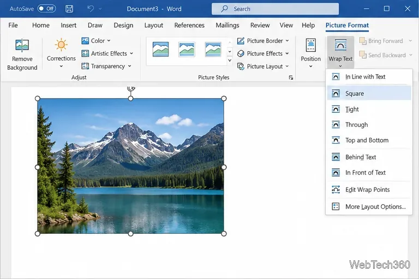Image resolution: width=419 pixels, height=279 pixels.
Task: Open the Bring Forward dropdown arrow
Action: [x=410, y=41]
